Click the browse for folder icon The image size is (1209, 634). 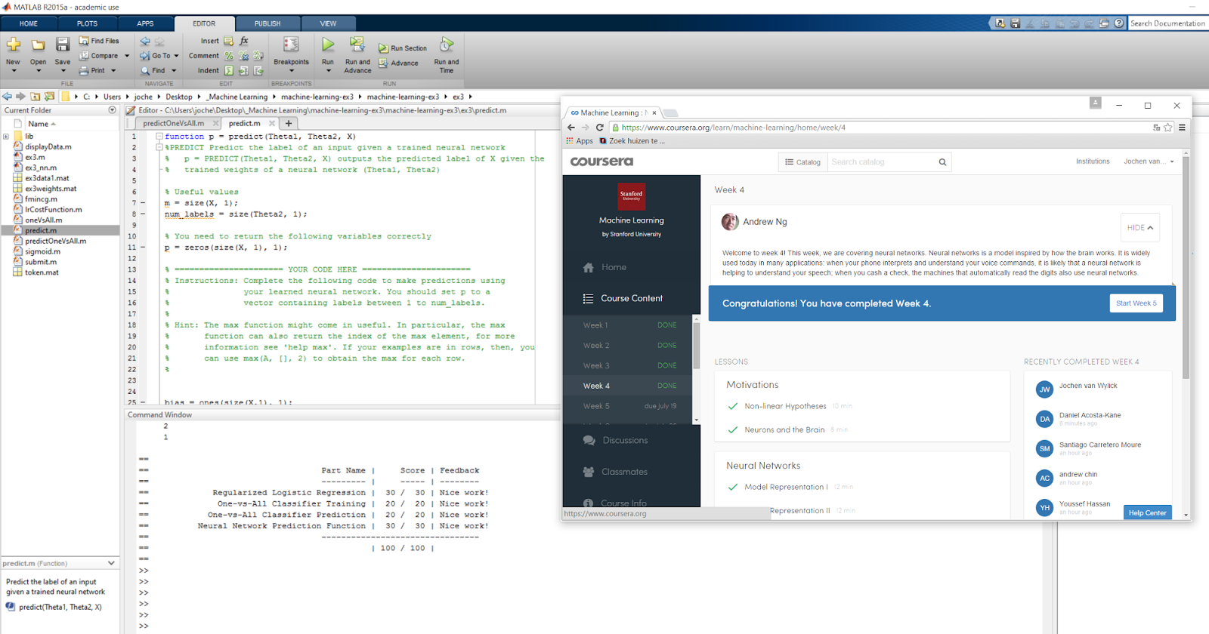click(50, 97)
